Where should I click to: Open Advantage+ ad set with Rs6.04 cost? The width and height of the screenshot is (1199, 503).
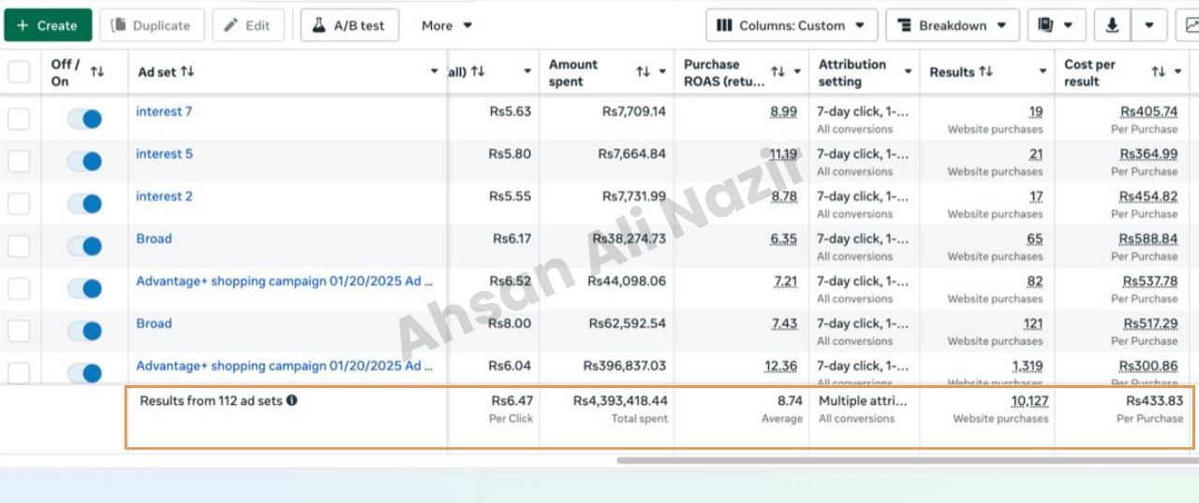coord(285,366)
